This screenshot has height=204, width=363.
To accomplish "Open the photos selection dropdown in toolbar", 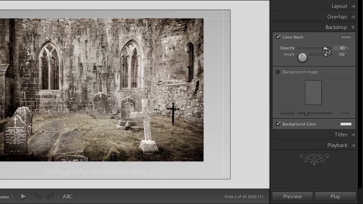I will 7,197.
